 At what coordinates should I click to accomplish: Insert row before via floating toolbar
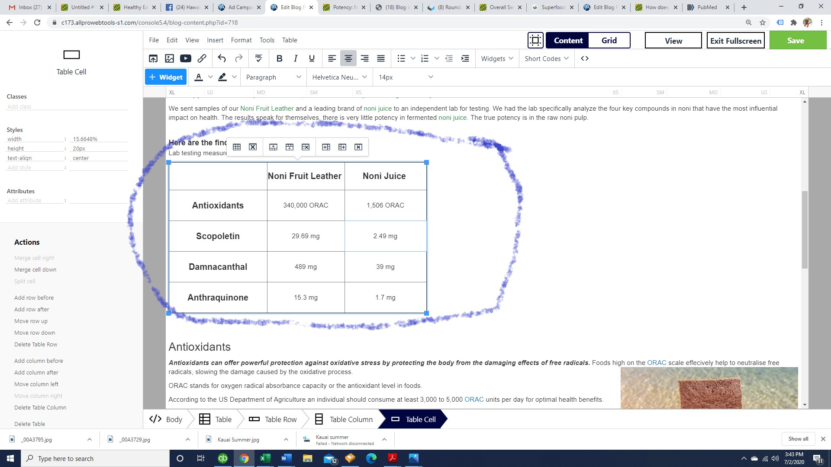(x=273, y=147)
